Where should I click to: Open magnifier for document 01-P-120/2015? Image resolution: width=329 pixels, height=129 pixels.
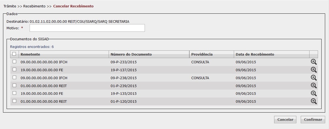click(314, 101)
